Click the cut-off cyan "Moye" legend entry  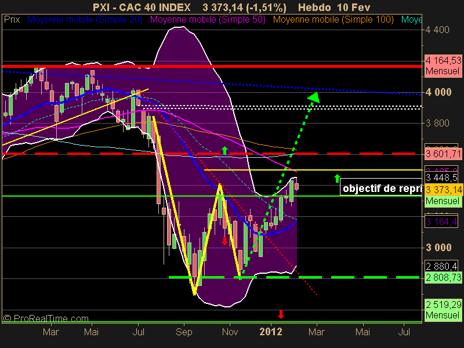point(411,20)
